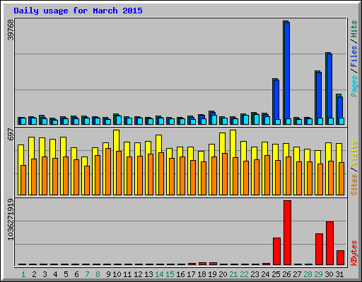Click the cyan Pages bar for day 10

119,120
